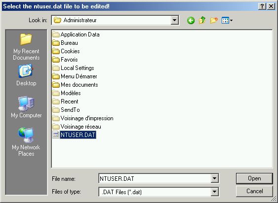This screenshot has width=278, height=203.
Task: Click the Open button
Action: pyautogui.click(x=254, y=178)
